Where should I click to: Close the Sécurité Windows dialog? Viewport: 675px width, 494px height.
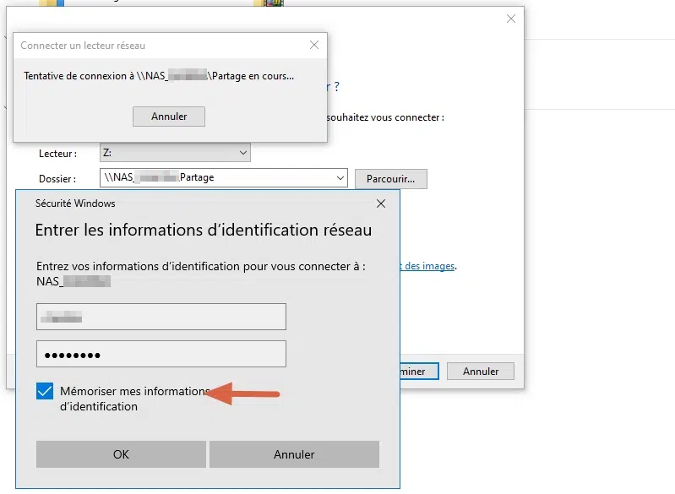[381, 204]
